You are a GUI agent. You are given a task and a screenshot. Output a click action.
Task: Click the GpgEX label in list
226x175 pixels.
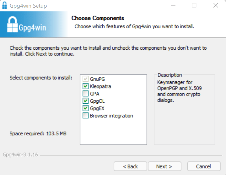pyautogui.click(x=97, y=108)
